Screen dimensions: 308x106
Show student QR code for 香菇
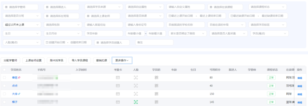156,77
